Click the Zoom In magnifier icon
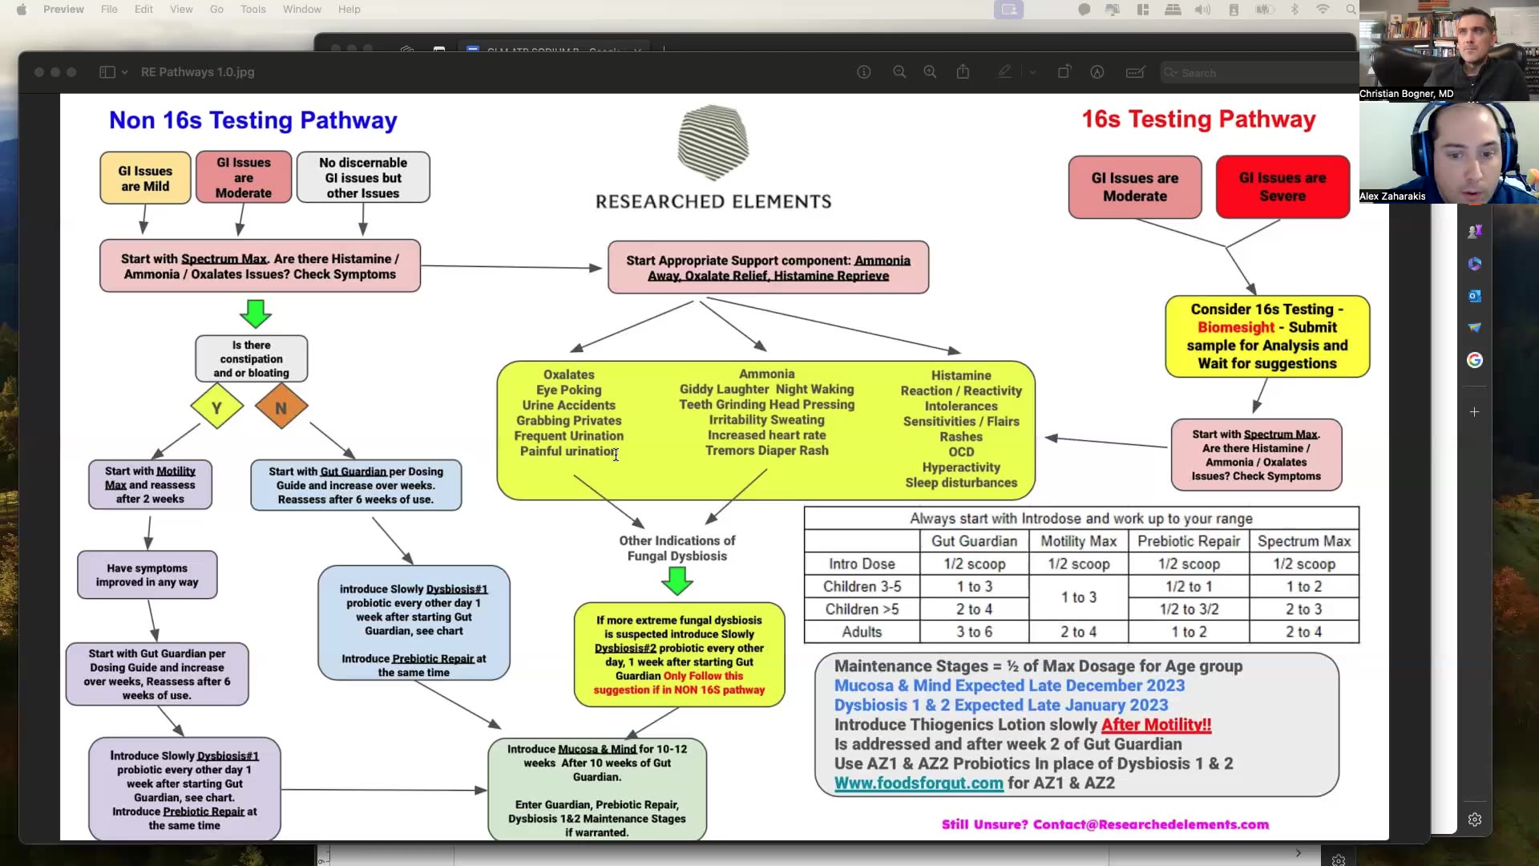Viewport: 1539px width, 866px height. (x=930, y=72)
